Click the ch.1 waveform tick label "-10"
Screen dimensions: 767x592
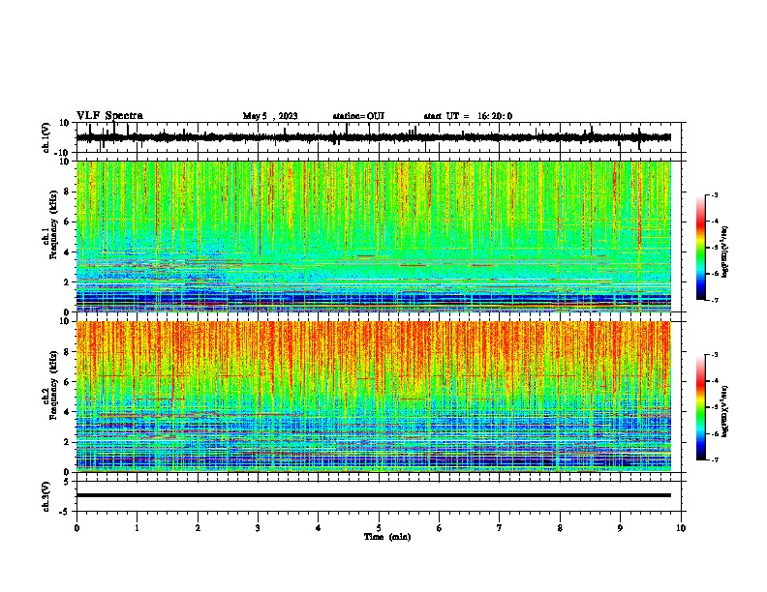pyautogui.click(x=63, y=153)
